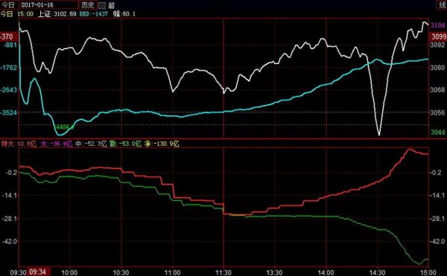Click the 统 tab at top right corner
Image resolution: width=447 pixels, height=276 pixels.
442,5
